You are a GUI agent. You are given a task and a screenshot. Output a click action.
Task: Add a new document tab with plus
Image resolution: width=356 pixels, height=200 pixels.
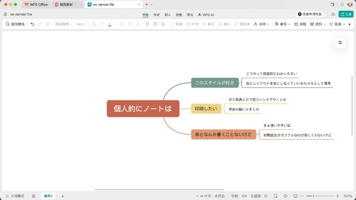tap(146, 4)
